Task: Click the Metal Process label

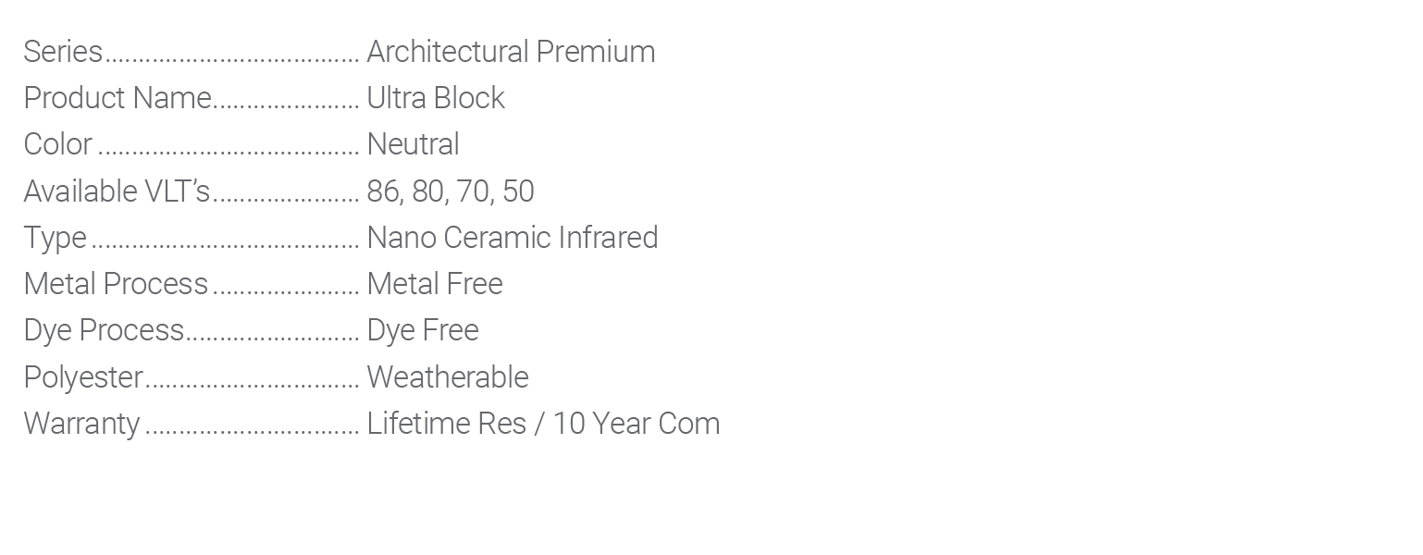Action: pyautogui.click(x=116, y=284)
